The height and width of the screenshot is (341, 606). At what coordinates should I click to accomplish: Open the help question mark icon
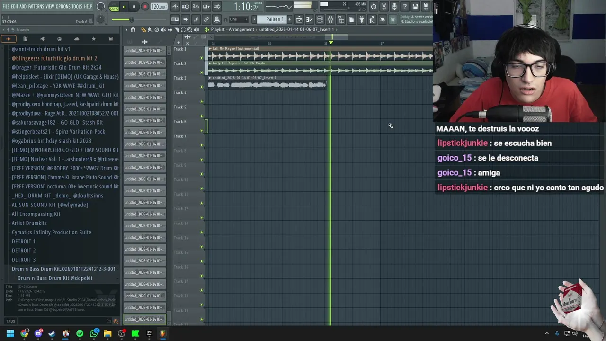click(405, 7)
